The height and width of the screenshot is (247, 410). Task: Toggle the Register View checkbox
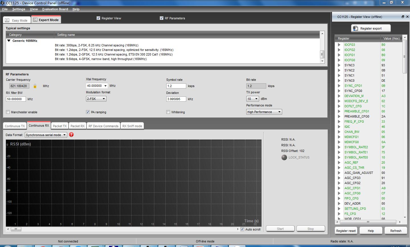click(x=99, y=18)
